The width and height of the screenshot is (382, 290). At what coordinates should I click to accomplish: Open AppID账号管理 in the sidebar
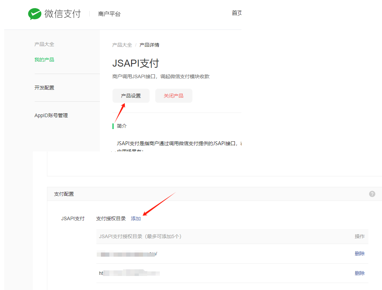51,115
